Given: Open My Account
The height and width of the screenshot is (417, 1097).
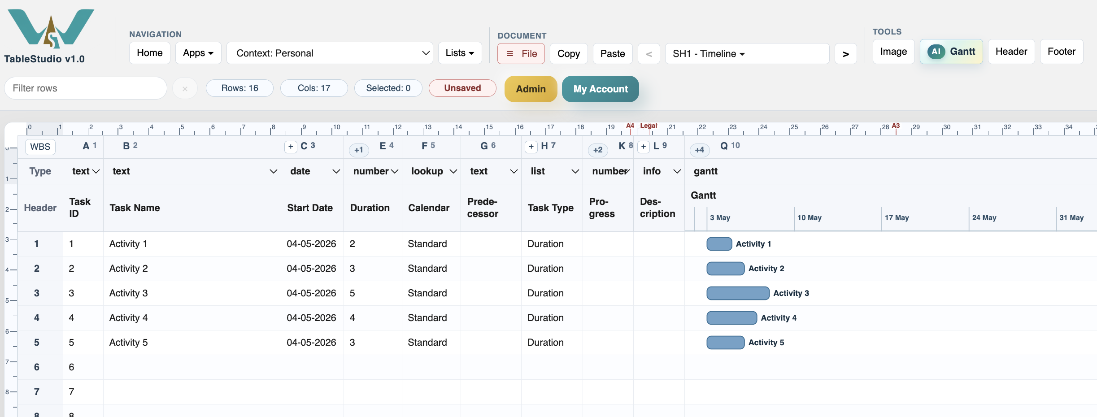Looking at the screenshot, I should tap(601, 89).
